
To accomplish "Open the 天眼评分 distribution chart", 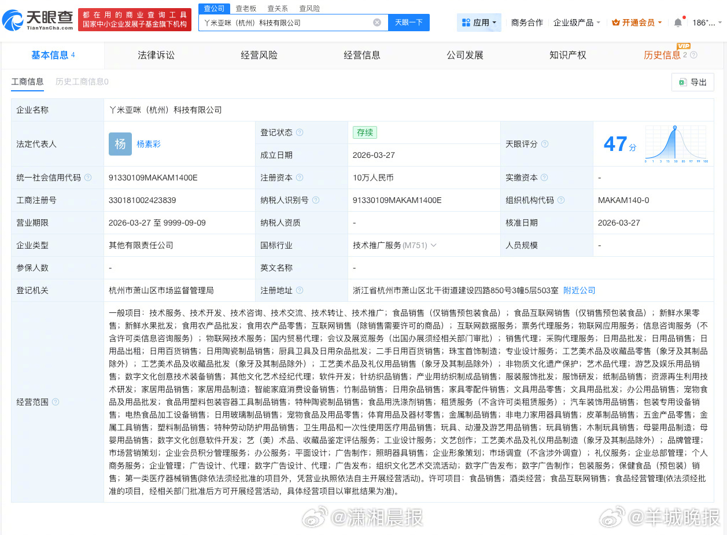I will (675, 144).
